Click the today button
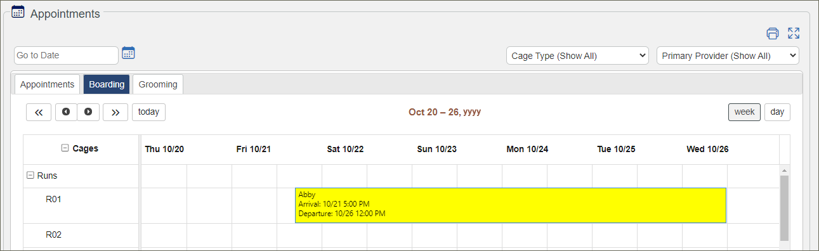The height and width of the screenshot is (251, 819). pyautogui.click(x=148, y=112)
